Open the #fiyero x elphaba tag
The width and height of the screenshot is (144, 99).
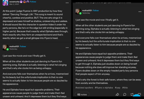tap(104, 88)
